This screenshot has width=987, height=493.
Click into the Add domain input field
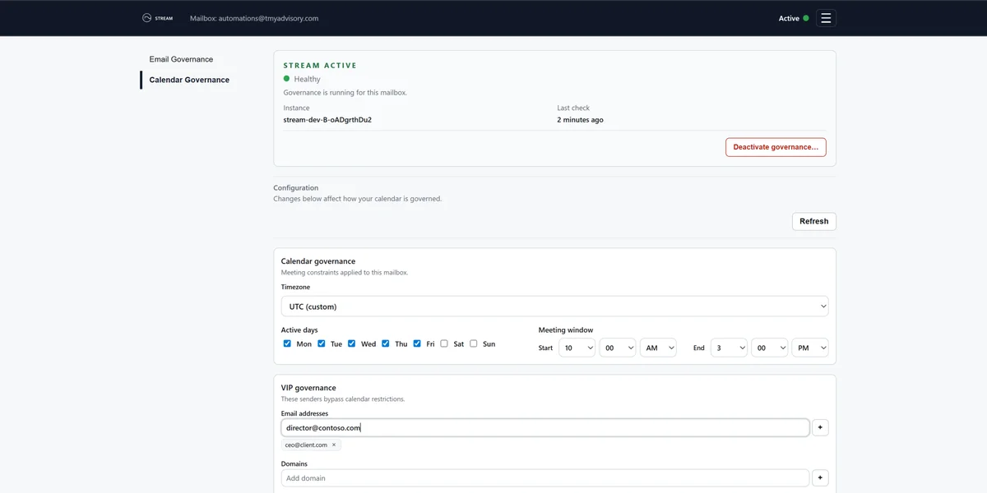(544, 478)
